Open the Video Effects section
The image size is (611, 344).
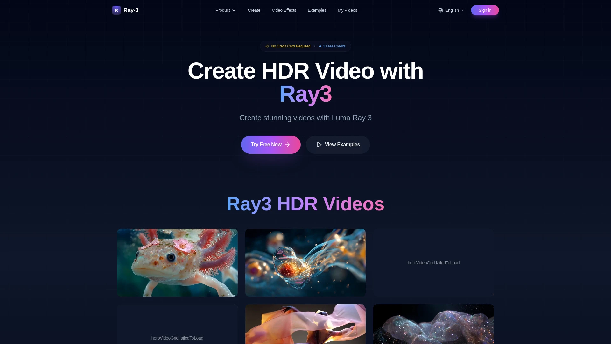click(284, 10)
